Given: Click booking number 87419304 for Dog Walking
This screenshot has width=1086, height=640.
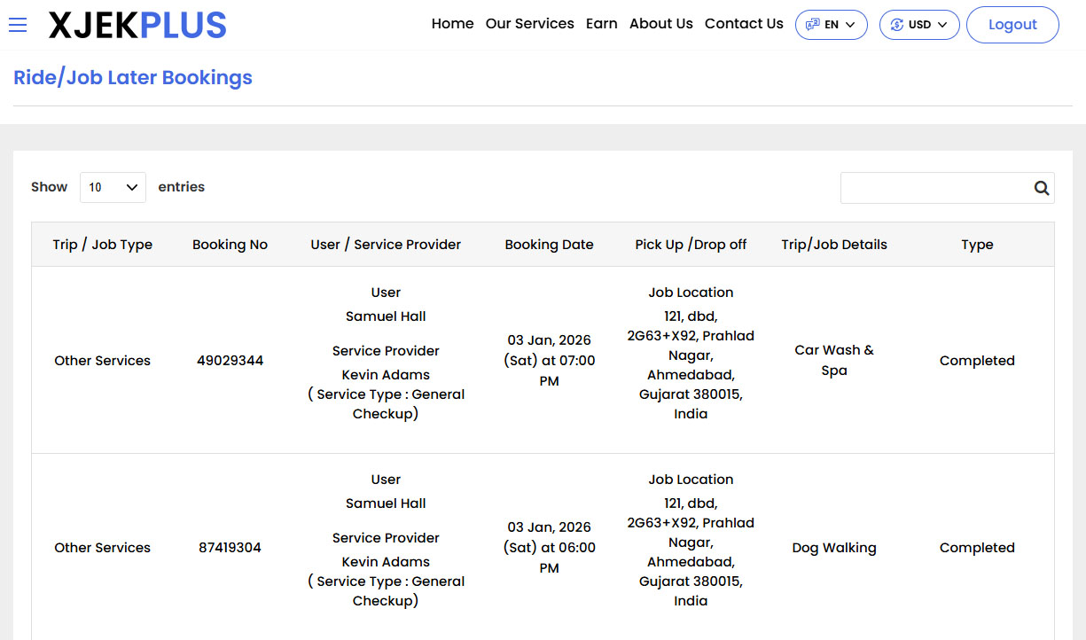Looking at the screenshot, I should click(230, 547).
